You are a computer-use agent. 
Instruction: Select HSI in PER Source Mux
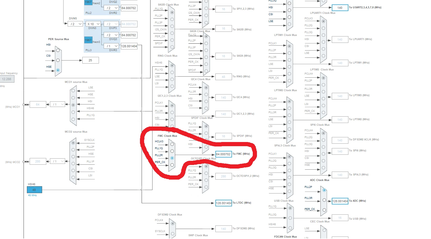tap(58, 50)
